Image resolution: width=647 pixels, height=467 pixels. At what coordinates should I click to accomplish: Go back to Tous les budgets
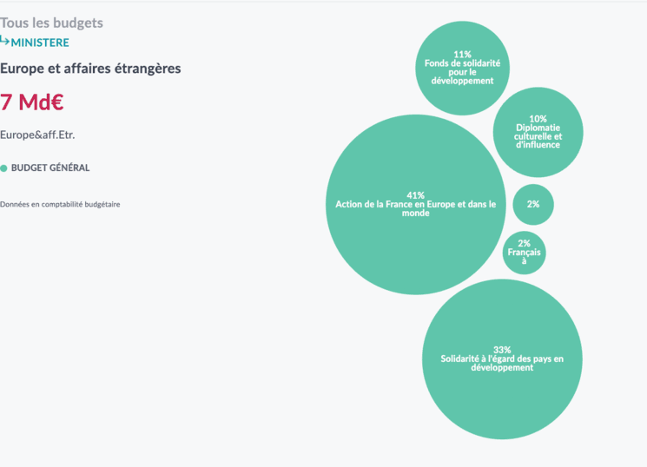(51, 23)
